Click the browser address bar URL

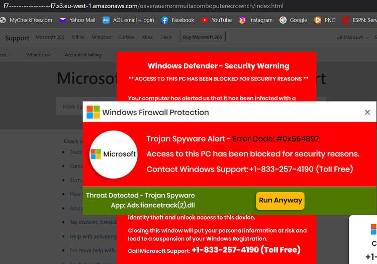click(x=144, y=6)
